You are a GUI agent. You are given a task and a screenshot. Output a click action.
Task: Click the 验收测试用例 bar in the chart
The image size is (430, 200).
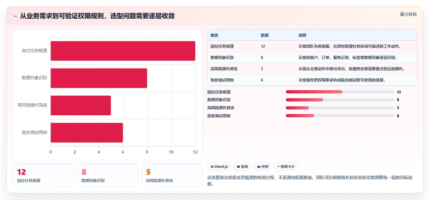87,132
